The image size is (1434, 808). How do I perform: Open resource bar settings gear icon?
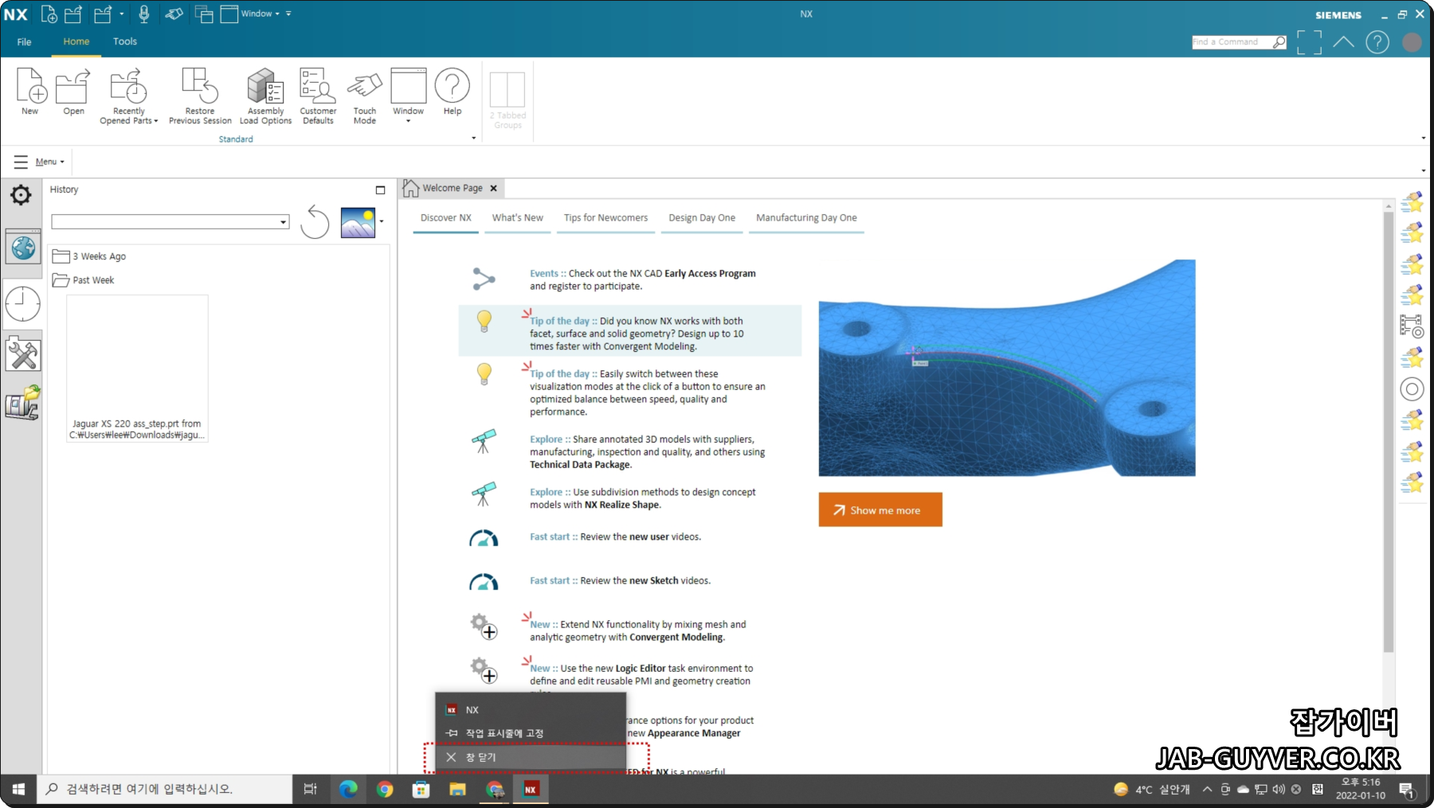click(x=21, y=195)
